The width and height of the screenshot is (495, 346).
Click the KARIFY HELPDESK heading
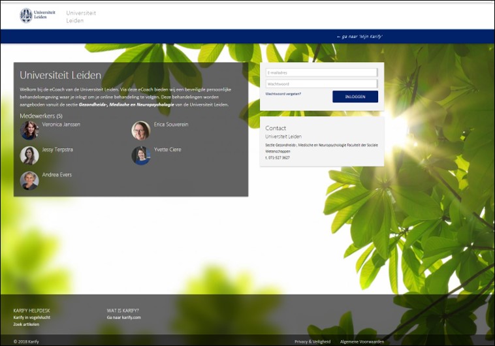click(x=31, y=311)
